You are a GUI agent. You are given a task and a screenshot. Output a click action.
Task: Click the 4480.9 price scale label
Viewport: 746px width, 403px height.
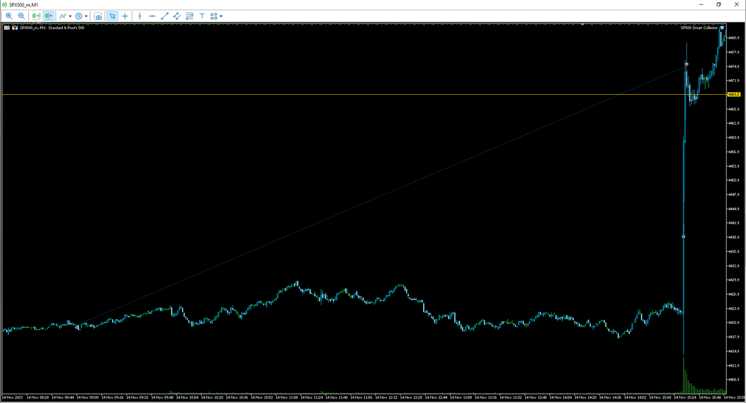point(734,38)
